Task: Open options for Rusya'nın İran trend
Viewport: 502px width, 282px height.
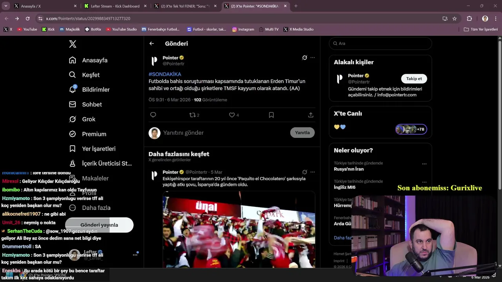Action: tap(424, 164)
